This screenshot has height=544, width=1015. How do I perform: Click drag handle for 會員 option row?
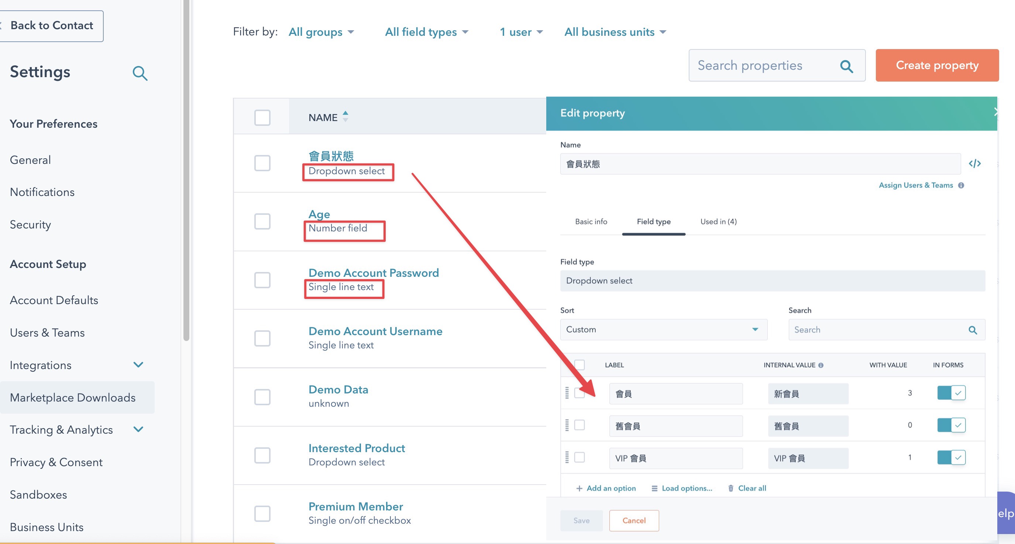click(567, 393)
